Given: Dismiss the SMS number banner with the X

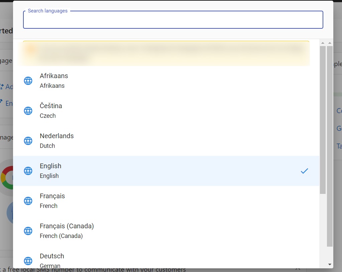Looking at the screenshot, I should 298,269.
